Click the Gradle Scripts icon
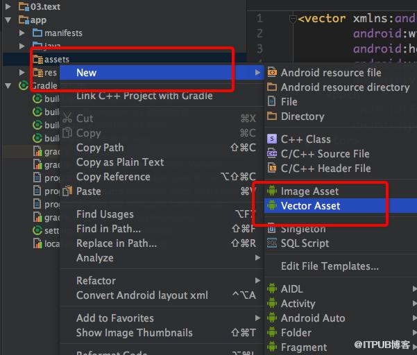417x355 pixels. click(x=24, y=85)
